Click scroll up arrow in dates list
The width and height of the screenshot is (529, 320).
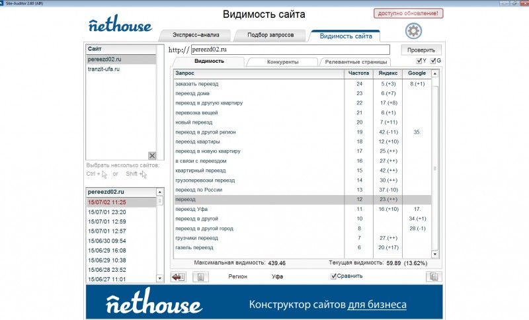160,192
